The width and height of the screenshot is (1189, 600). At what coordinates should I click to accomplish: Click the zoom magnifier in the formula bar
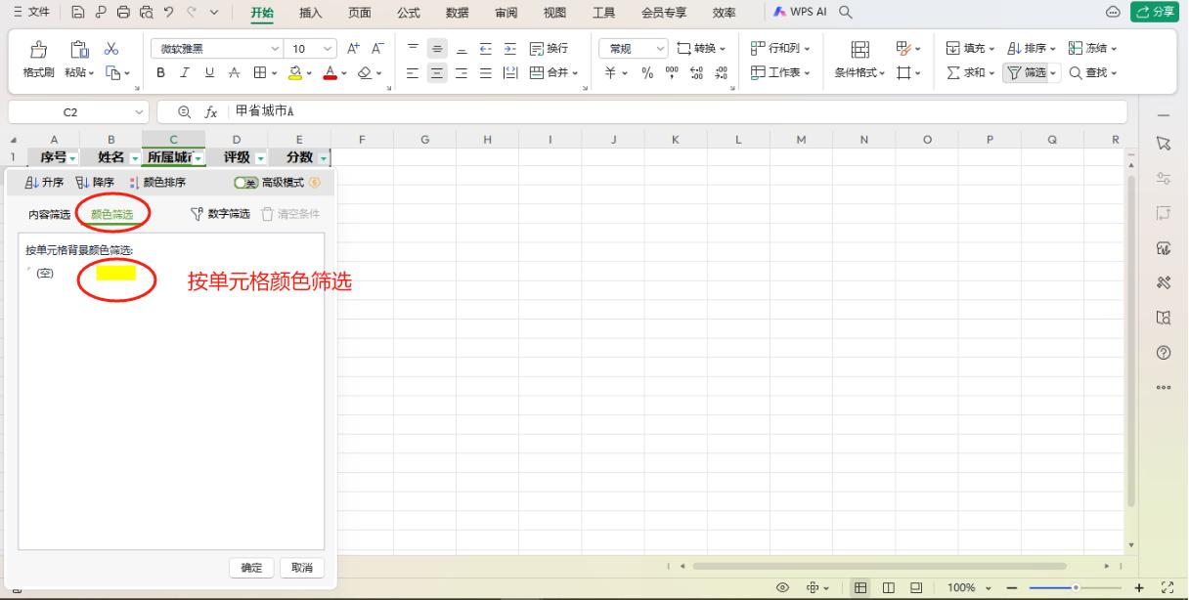coord(184,111)
